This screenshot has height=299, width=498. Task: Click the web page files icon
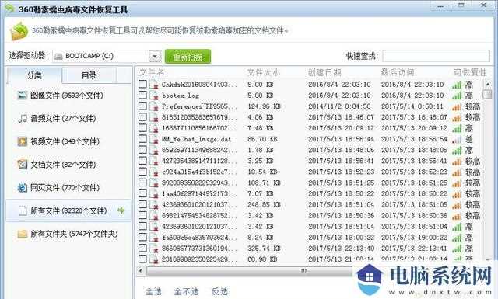click(x=23, y=188)
